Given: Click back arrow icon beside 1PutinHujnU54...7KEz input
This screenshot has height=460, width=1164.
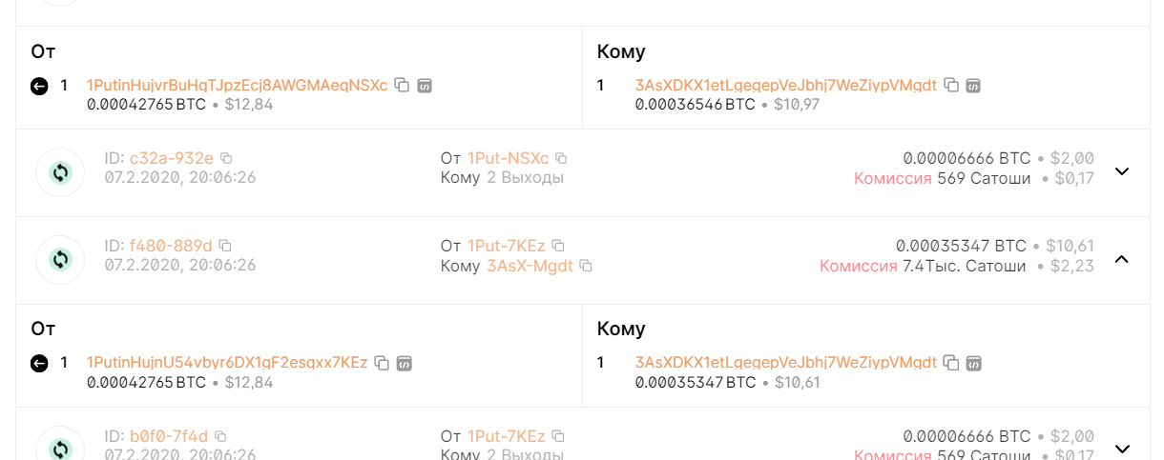Looking at the screenshot, I should pyautogui.click(x=39, y=363).
